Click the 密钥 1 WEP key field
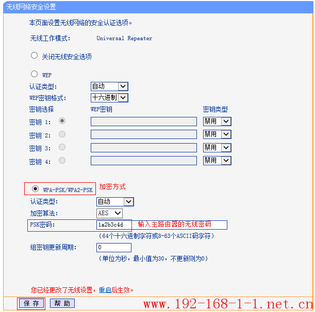 [x=144, y=122]
